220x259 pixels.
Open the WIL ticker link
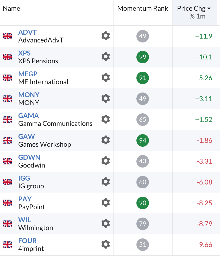click(24, 220)
